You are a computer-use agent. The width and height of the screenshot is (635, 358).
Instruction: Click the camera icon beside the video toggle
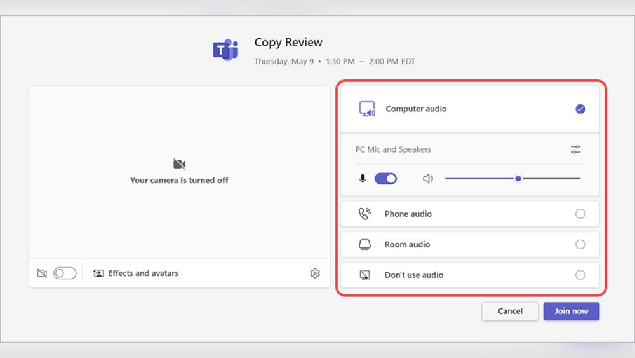pyautogui.click(x=42, y=273)
